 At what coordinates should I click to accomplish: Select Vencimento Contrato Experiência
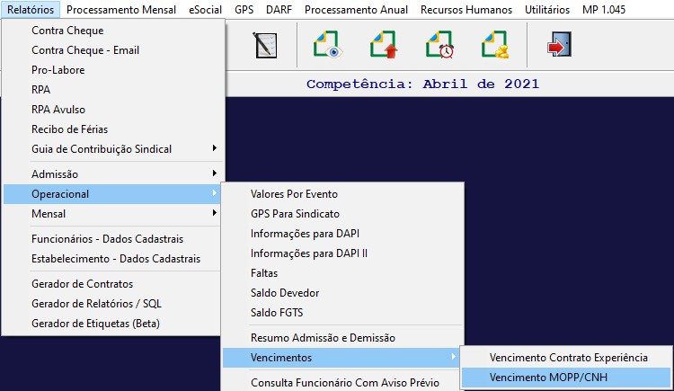pos(566,358)
